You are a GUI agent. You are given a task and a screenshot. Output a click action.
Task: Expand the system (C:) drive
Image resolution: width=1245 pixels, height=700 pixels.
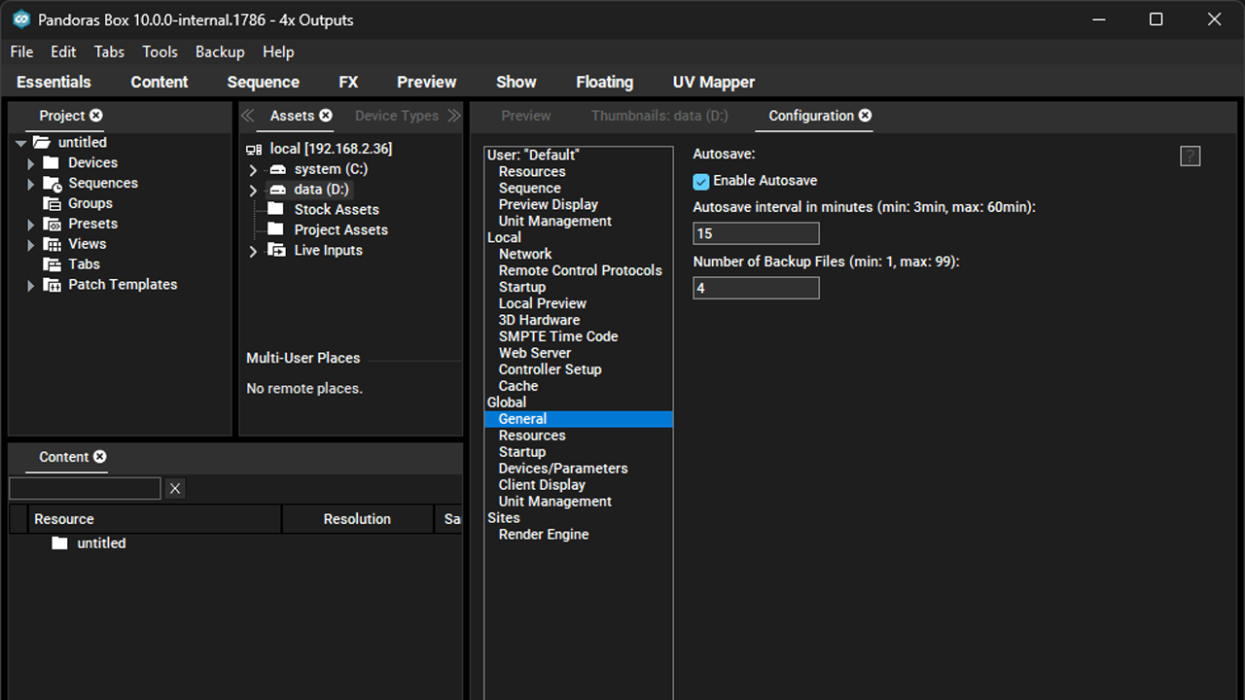tap(254, 170)
